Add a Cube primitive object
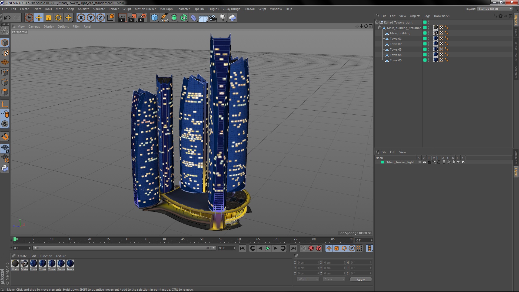 click(x=154, y=18)
